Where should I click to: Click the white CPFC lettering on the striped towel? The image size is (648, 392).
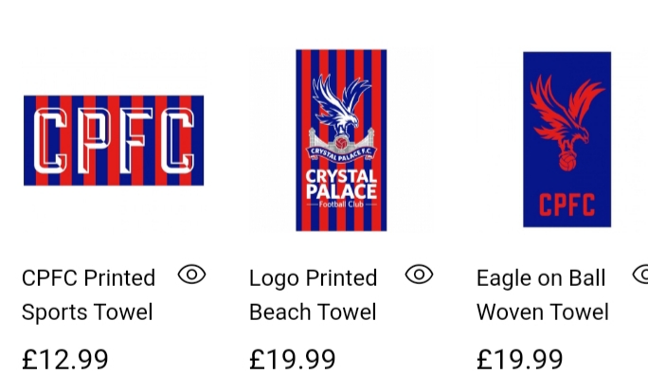(x=114, y=140)
